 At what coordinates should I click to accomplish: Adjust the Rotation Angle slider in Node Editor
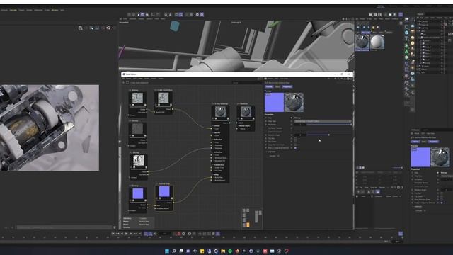pos(329,135)
